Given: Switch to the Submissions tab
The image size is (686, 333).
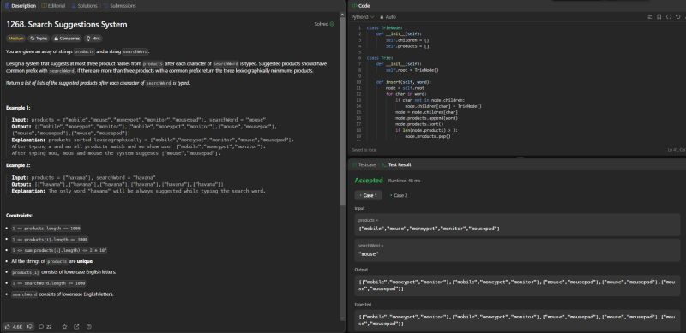Looking at the screenshot, I should coord(119,6).
